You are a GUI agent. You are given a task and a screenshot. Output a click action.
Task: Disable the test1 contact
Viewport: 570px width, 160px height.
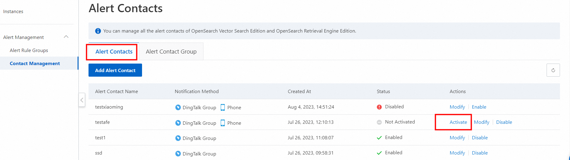click(480, 138)
